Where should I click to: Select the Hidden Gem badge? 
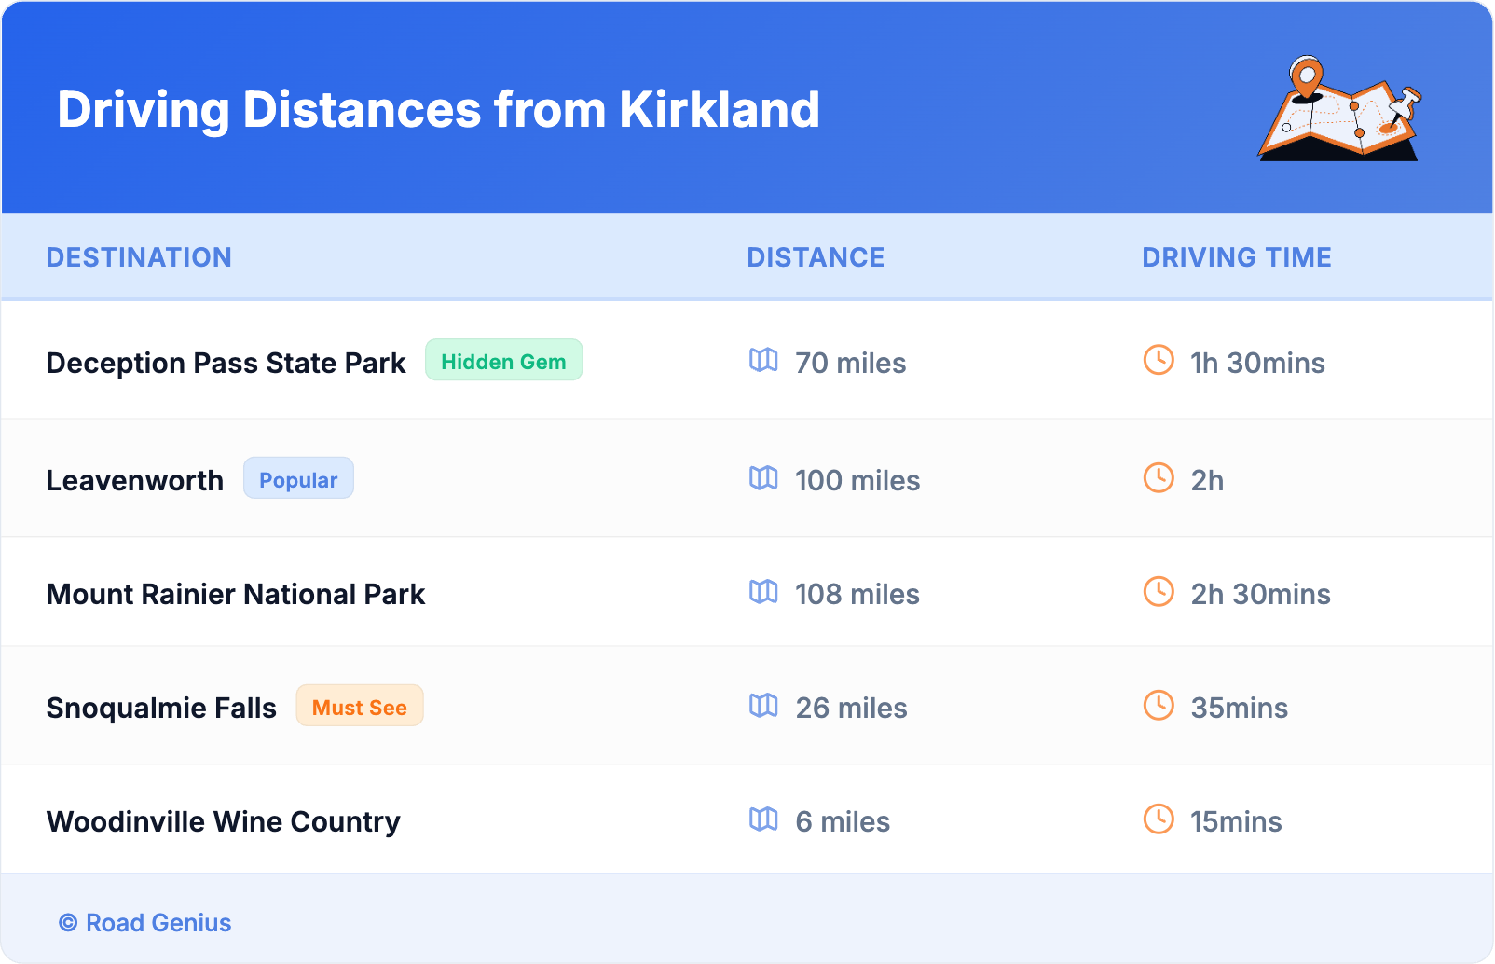click(x=503, y=361)
